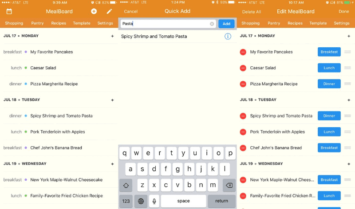
Task: Open Pizza Margherita Recipe dinner in MealBoard
Action: coord(59,84)
